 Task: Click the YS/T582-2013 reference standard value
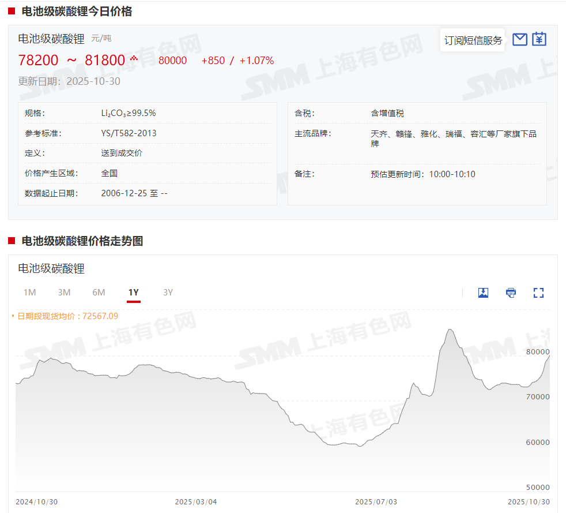pyautogui.click(x=129, y=133)
